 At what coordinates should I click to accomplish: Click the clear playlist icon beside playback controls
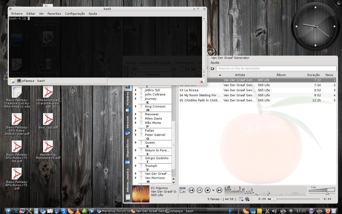(x=182, y=190)
